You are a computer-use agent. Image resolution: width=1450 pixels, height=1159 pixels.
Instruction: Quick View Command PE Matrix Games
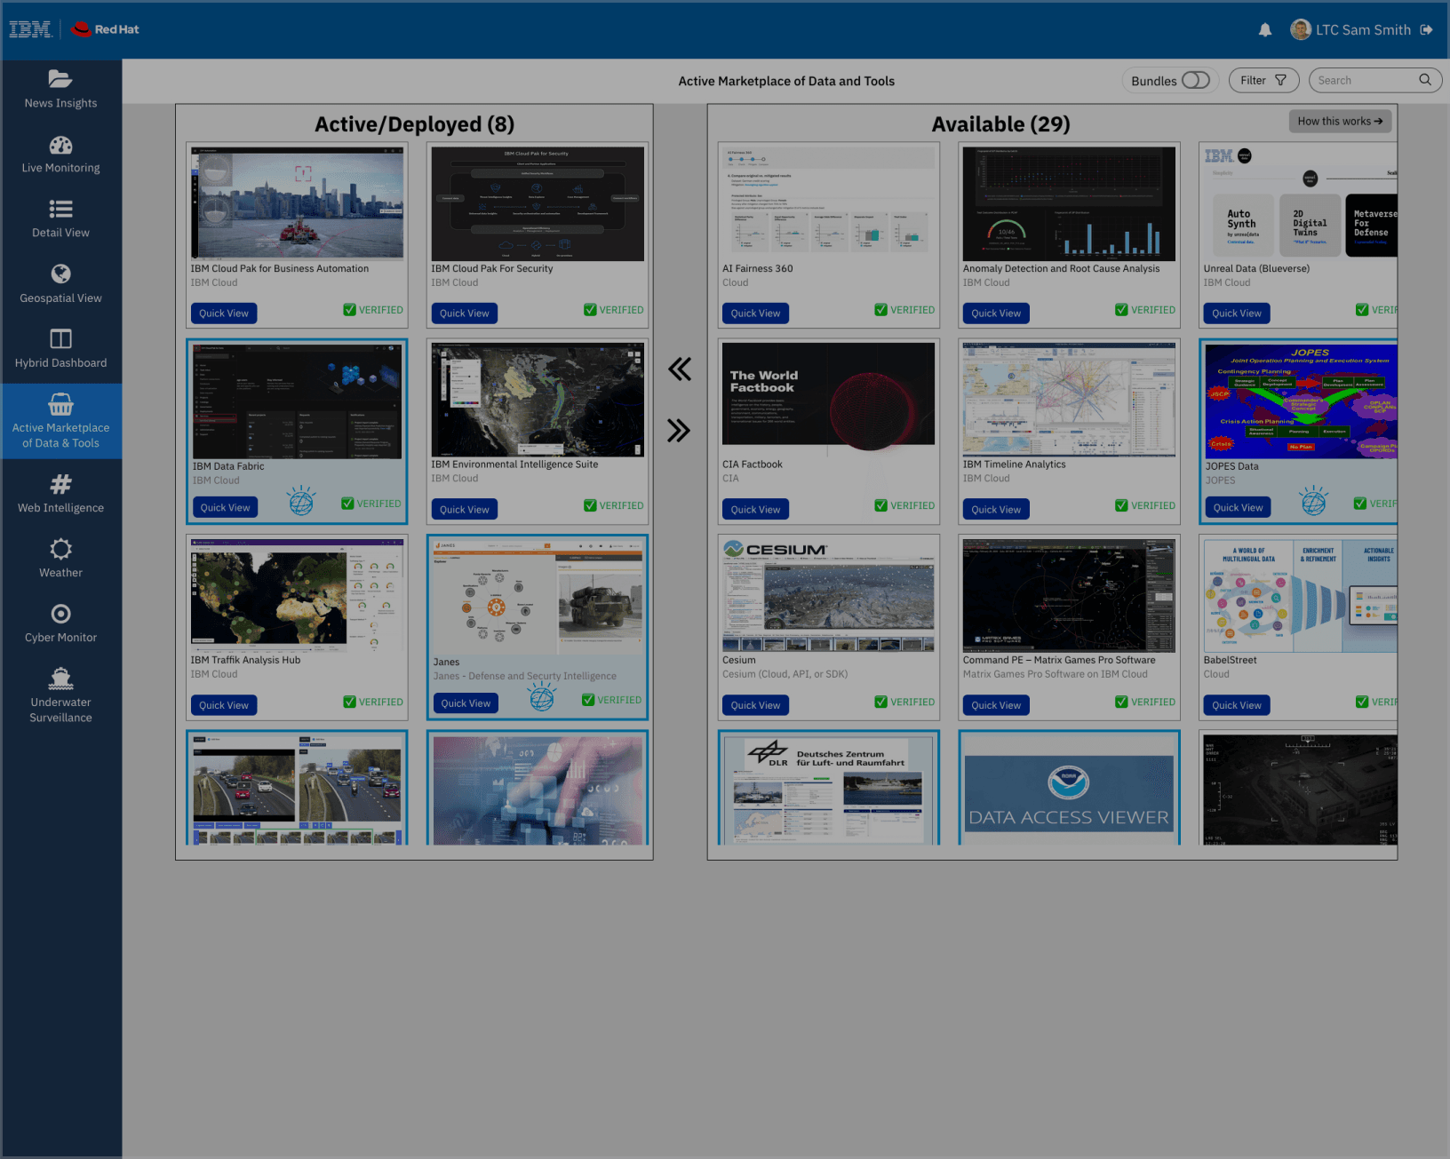(996, 705)
